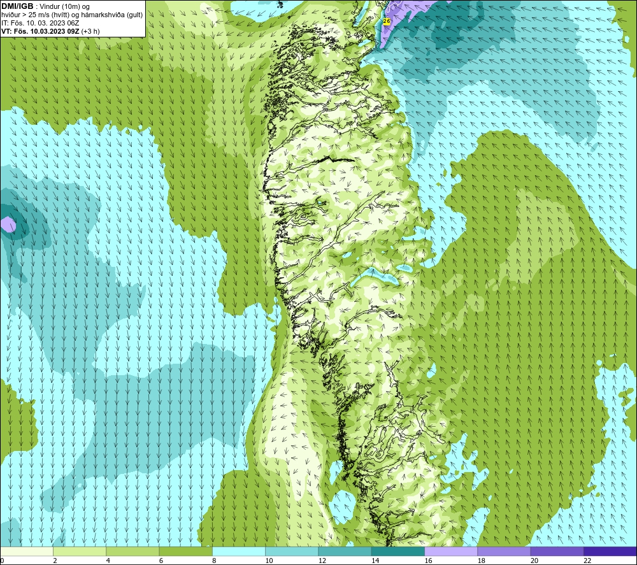The height and width of the screenshot is (565, 637).
Task: Select the violet 20–22 m/s swatch
Action: click(x=557, y=551)
